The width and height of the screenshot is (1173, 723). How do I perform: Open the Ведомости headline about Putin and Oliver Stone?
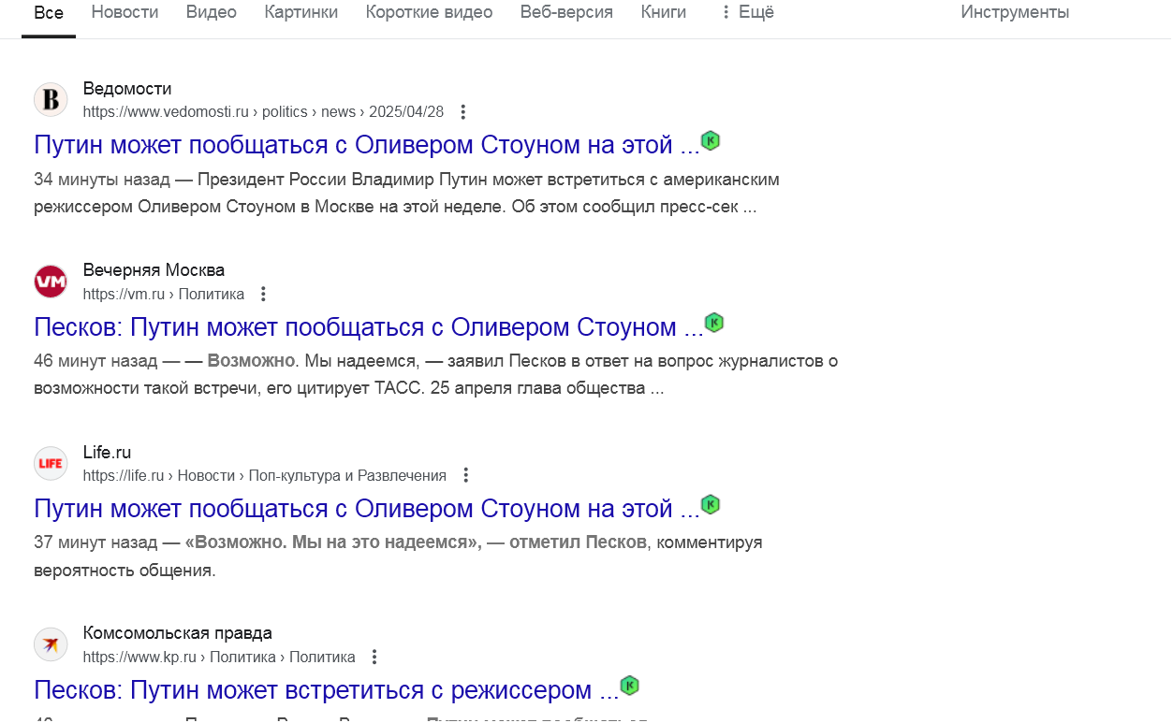coord(367,145)
